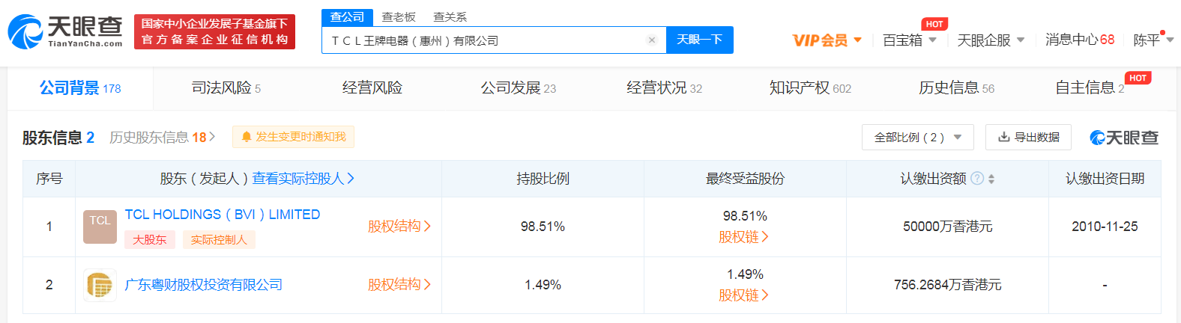Click the HOT badge above 百宝箱
Viewport: 1181px width, 323px height.
(934, 24)
